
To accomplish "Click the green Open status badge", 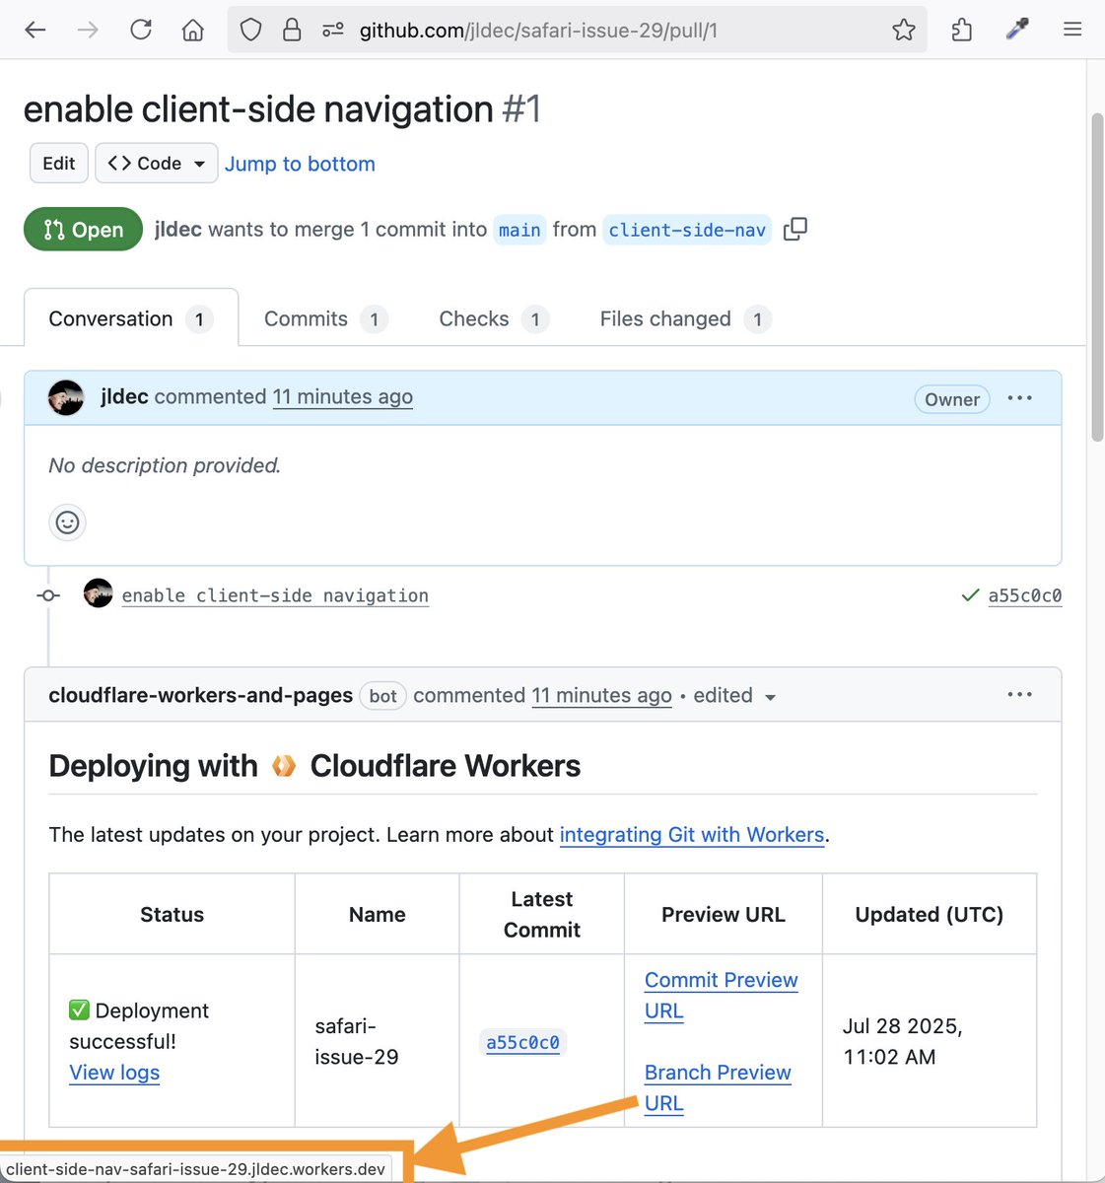I will 84,230.
